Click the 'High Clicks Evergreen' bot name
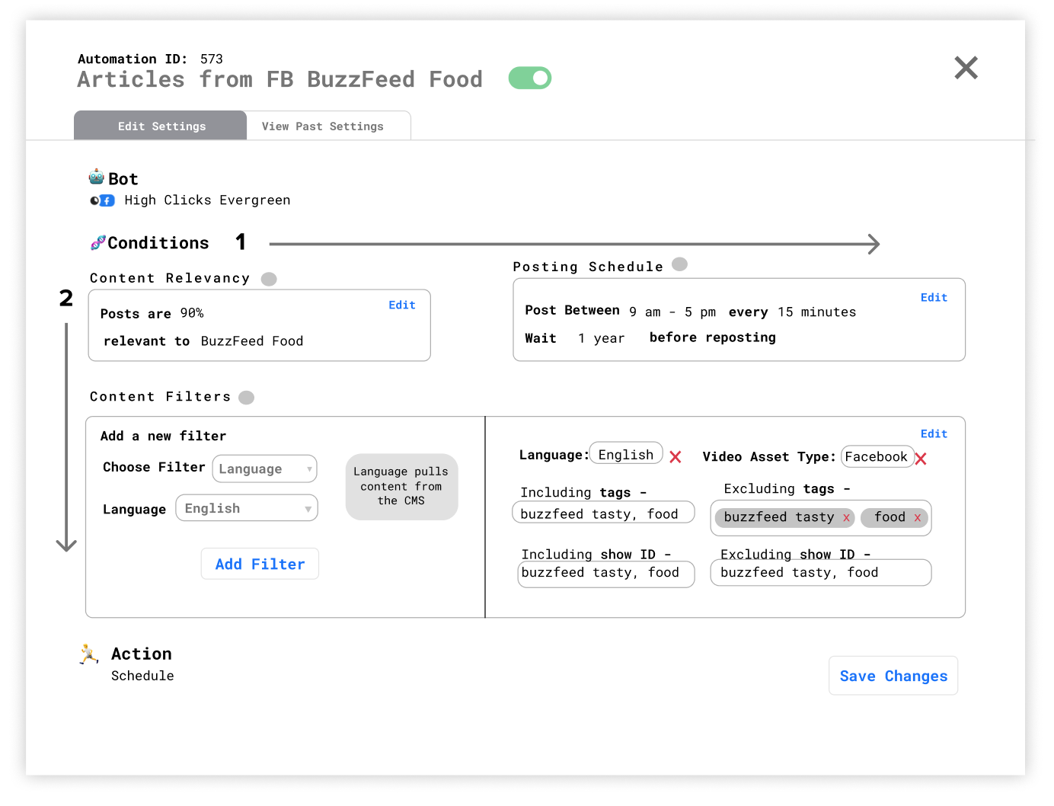This screenshot has height=806, width=1054. [x=207, y=200]
